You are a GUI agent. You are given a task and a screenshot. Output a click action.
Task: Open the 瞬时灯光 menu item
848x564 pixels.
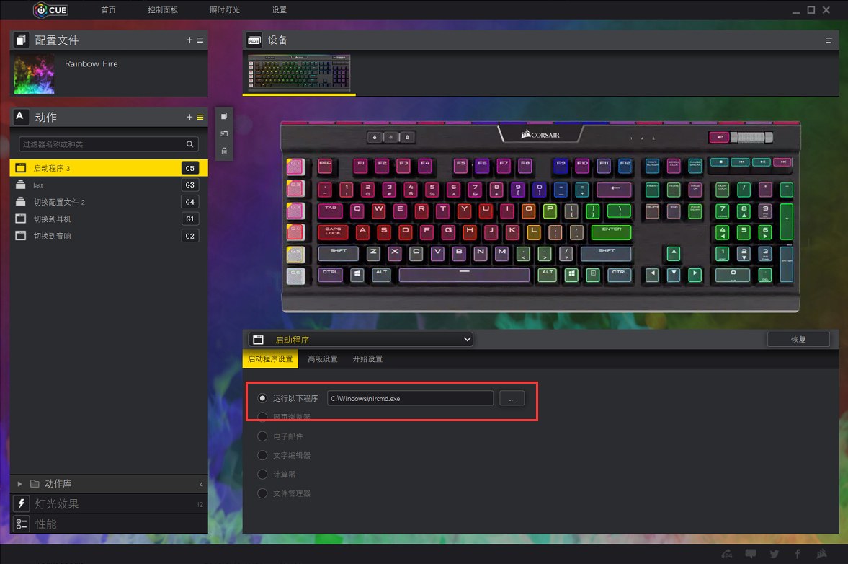[x=225, y=10]
